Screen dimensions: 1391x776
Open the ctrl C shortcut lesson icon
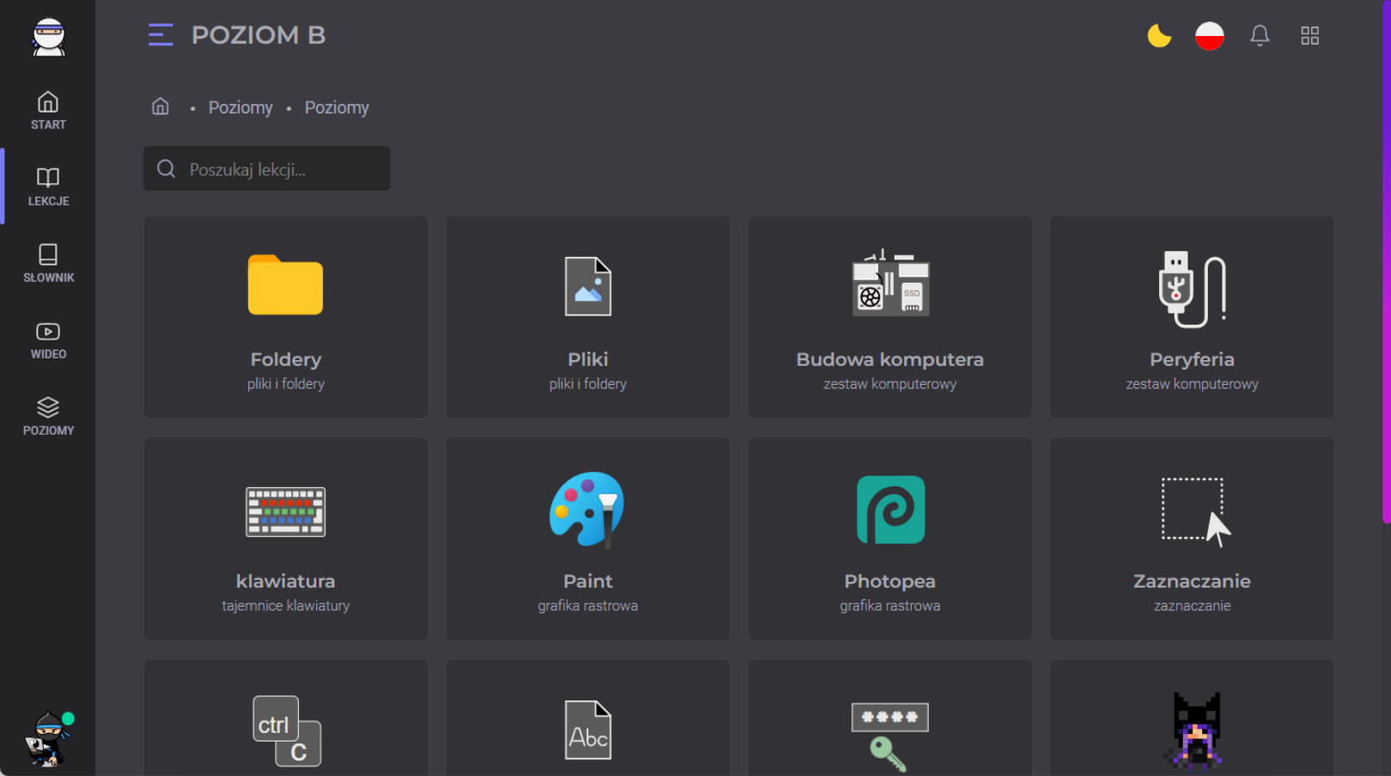(286, 730)
